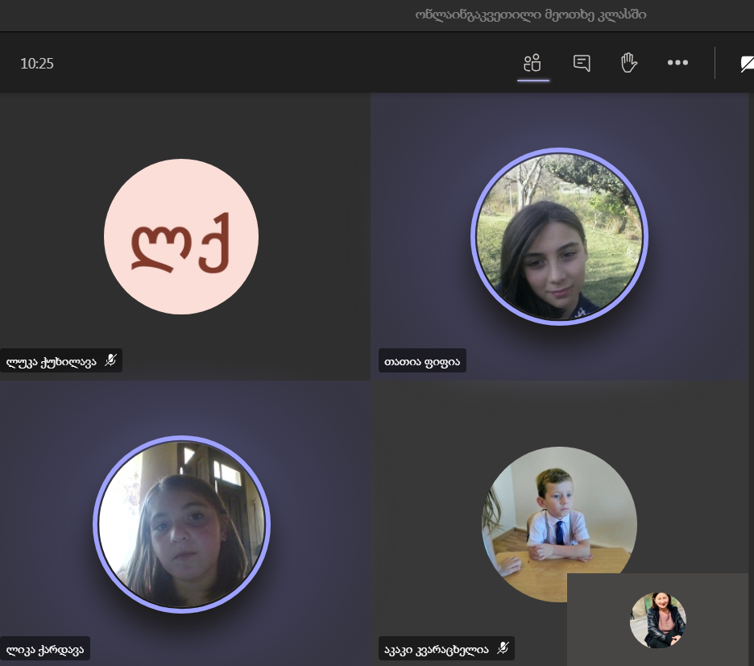Viewport: 754px width, 666px height.
Task: Select აკაკი კვარაცხელია's profile picture
Action: pyautogui.click(x=559, y=524)
